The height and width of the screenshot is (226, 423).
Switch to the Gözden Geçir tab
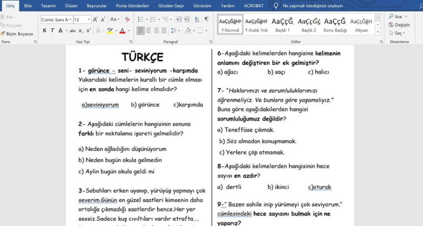[x=171, y=5]
